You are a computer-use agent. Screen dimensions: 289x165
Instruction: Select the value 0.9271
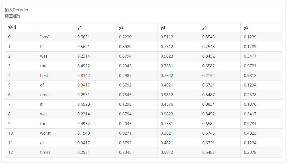tap(125, 133)
